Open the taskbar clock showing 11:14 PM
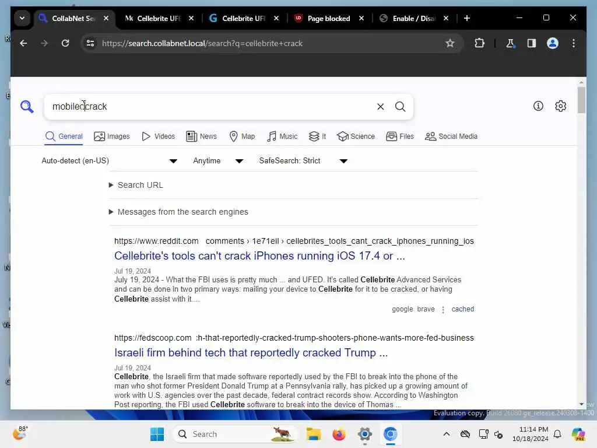 click(531, 434)
